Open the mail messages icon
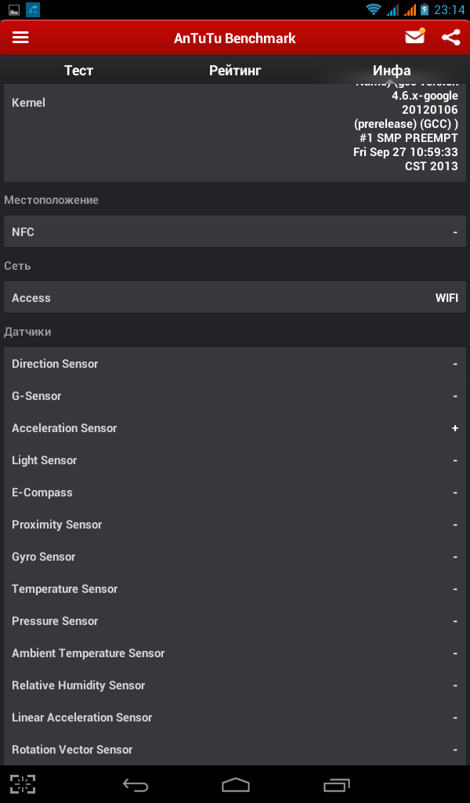Screen dimensions: 470x803 click(414, 37)
